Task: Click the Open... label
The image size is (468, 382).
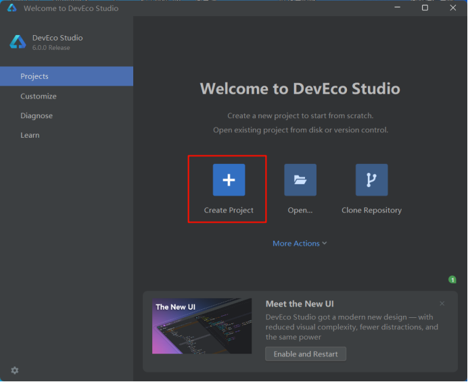Action: point(300,211)
